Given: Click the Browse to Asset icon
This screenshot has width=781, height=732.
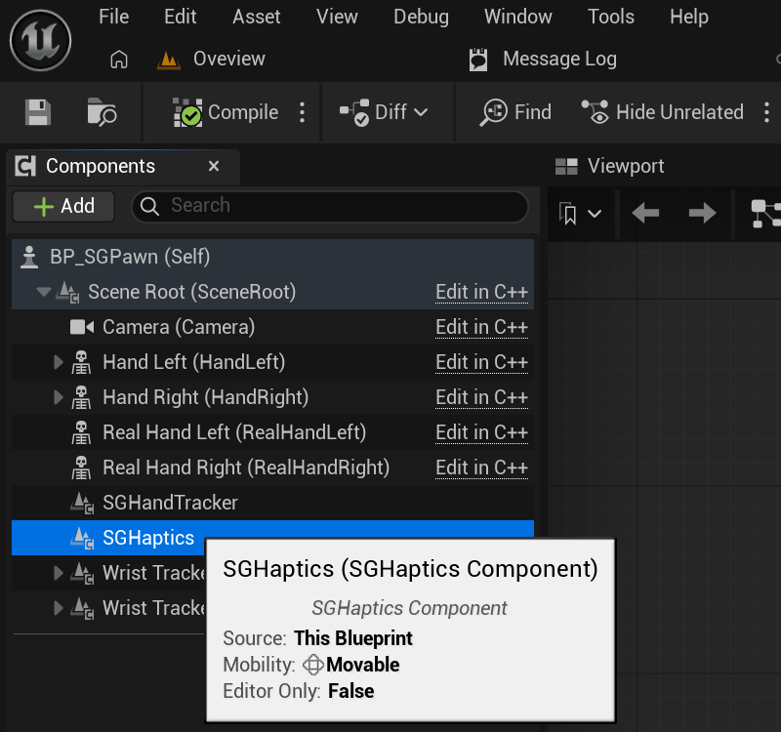Looking at the screenshot, I should (101, 111).
